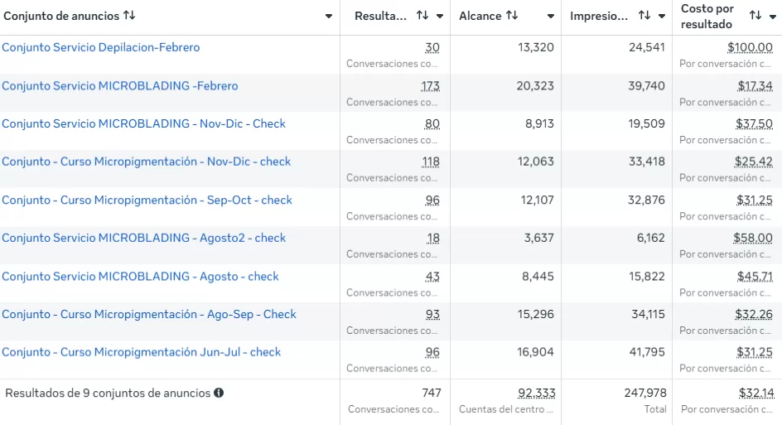Expand the Alcance column options dropdown
Viewport: 782px width, 425px height.
(551, 17)
